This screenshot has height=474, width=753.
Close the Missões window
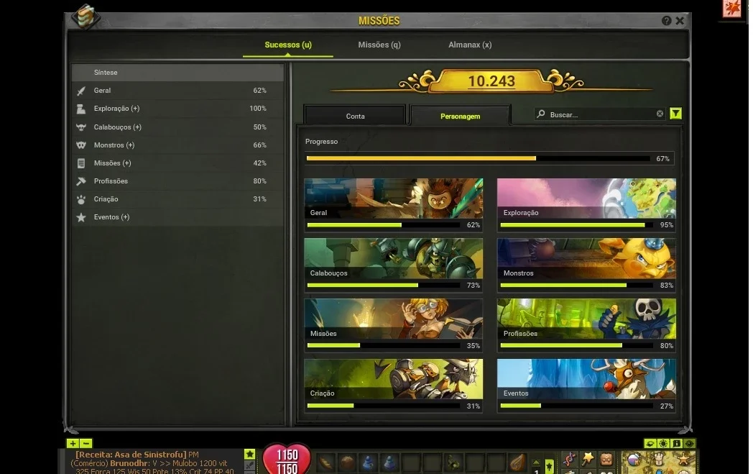click(680, 20)
